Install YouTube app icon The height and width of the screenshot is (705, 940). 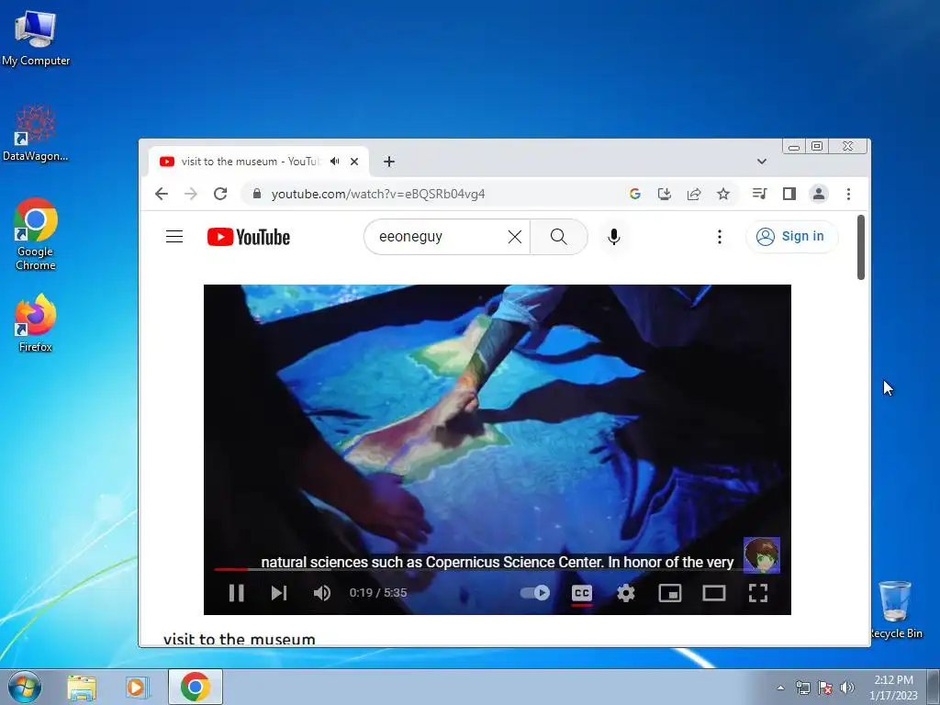(x=665, y=194)
